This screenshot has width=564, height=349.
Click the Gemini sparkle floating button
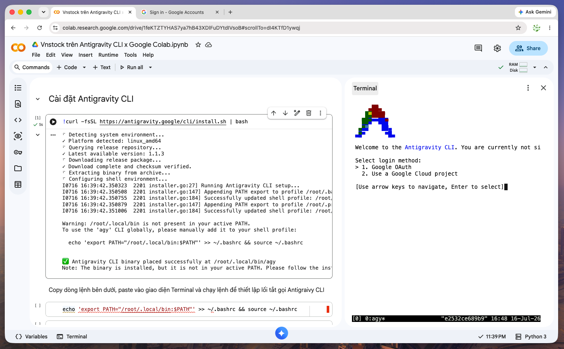pos(282,333)
